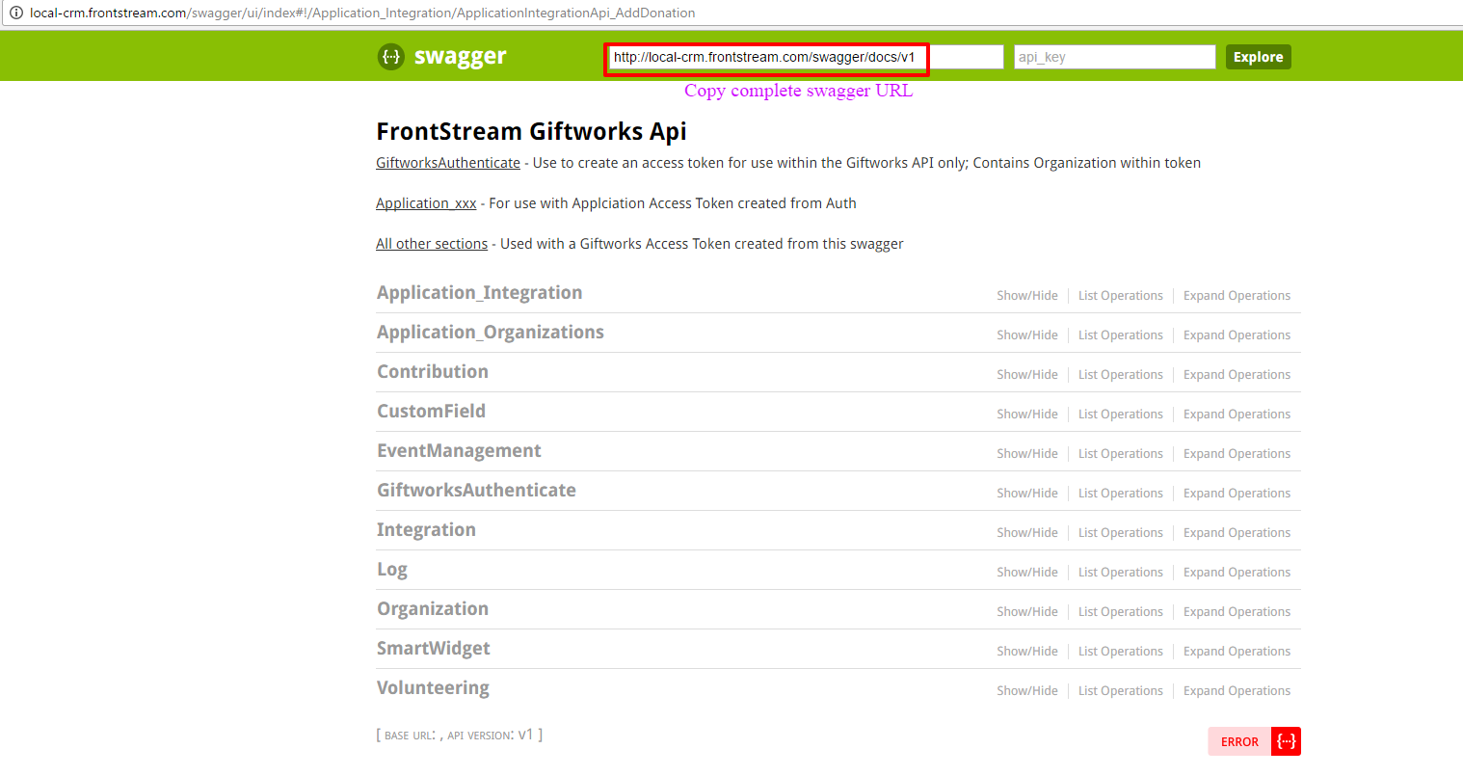Open the GiftworksAuthenticate documentation link

click(447, 162)
